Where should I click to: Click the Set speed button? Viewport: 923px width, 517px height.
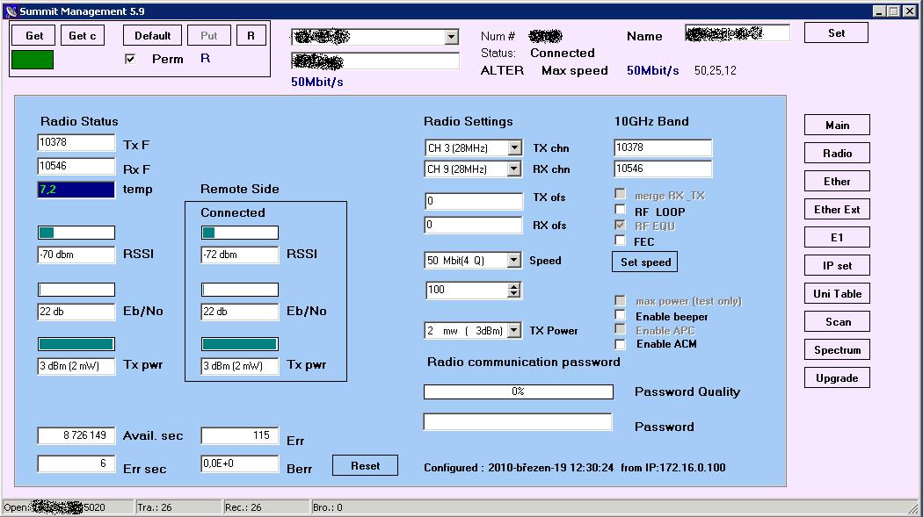645,262
